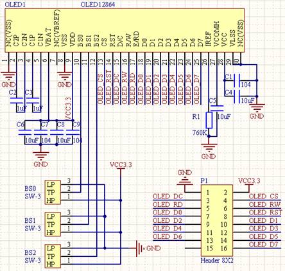Click the P1 Header 8X2 component
This screenshot has height=271, width=285.
click(217, 220)
